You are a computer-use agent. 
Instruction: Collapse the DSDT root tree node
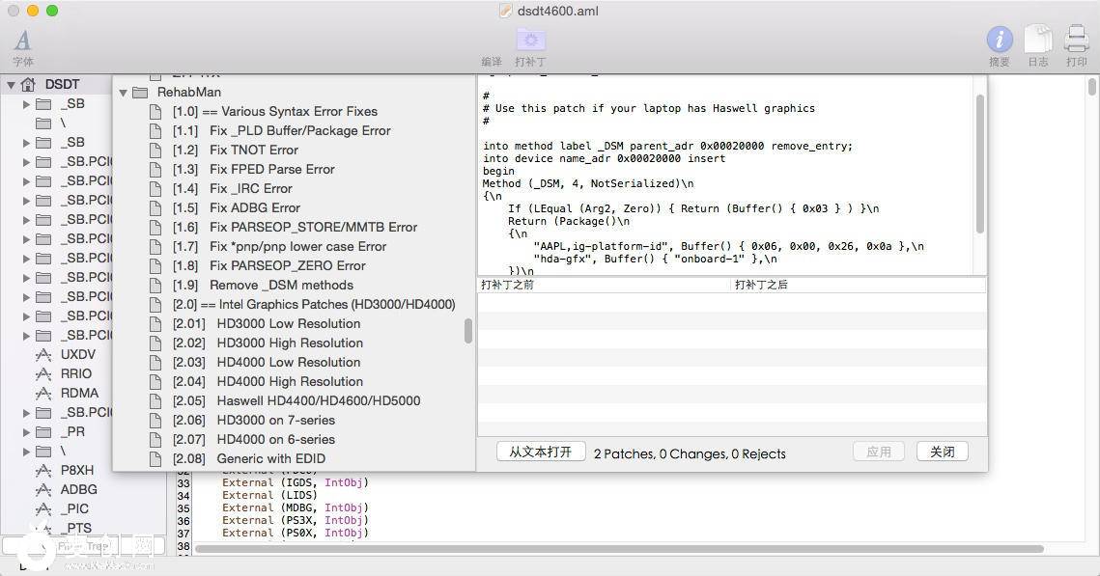tap(11, 85)
